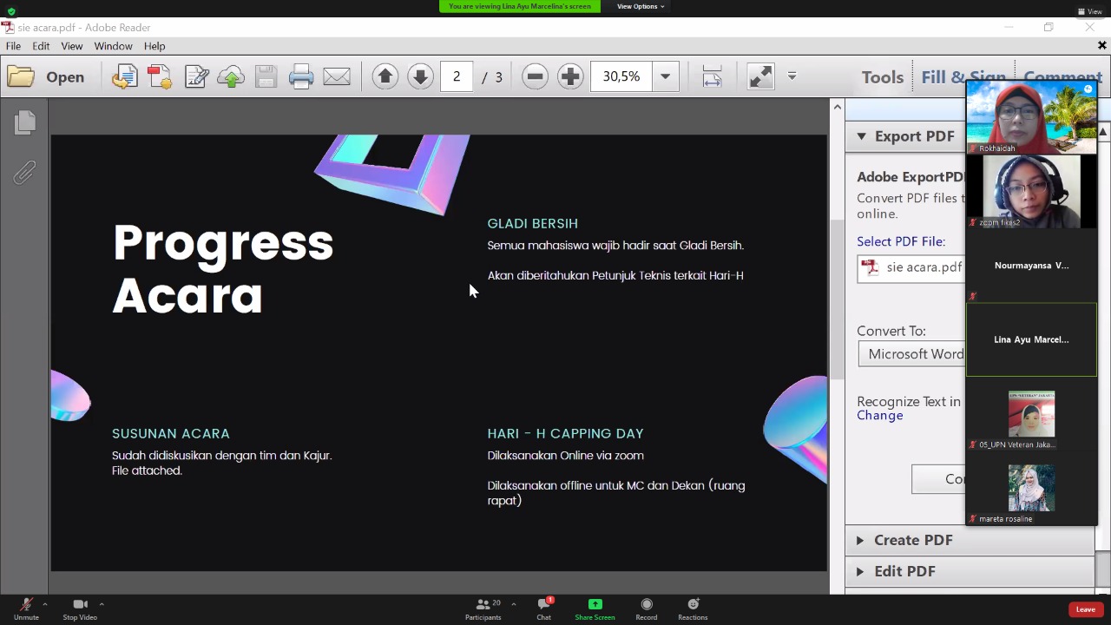
Task: Click the Leave meeting button
Action: click(1085, 609)
